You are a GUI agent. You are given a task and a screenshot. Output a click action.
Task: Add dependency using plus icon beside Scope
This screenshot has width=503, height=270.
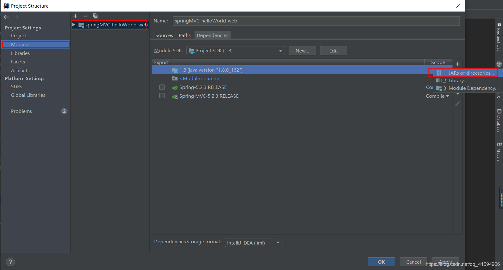click(458, 64)
